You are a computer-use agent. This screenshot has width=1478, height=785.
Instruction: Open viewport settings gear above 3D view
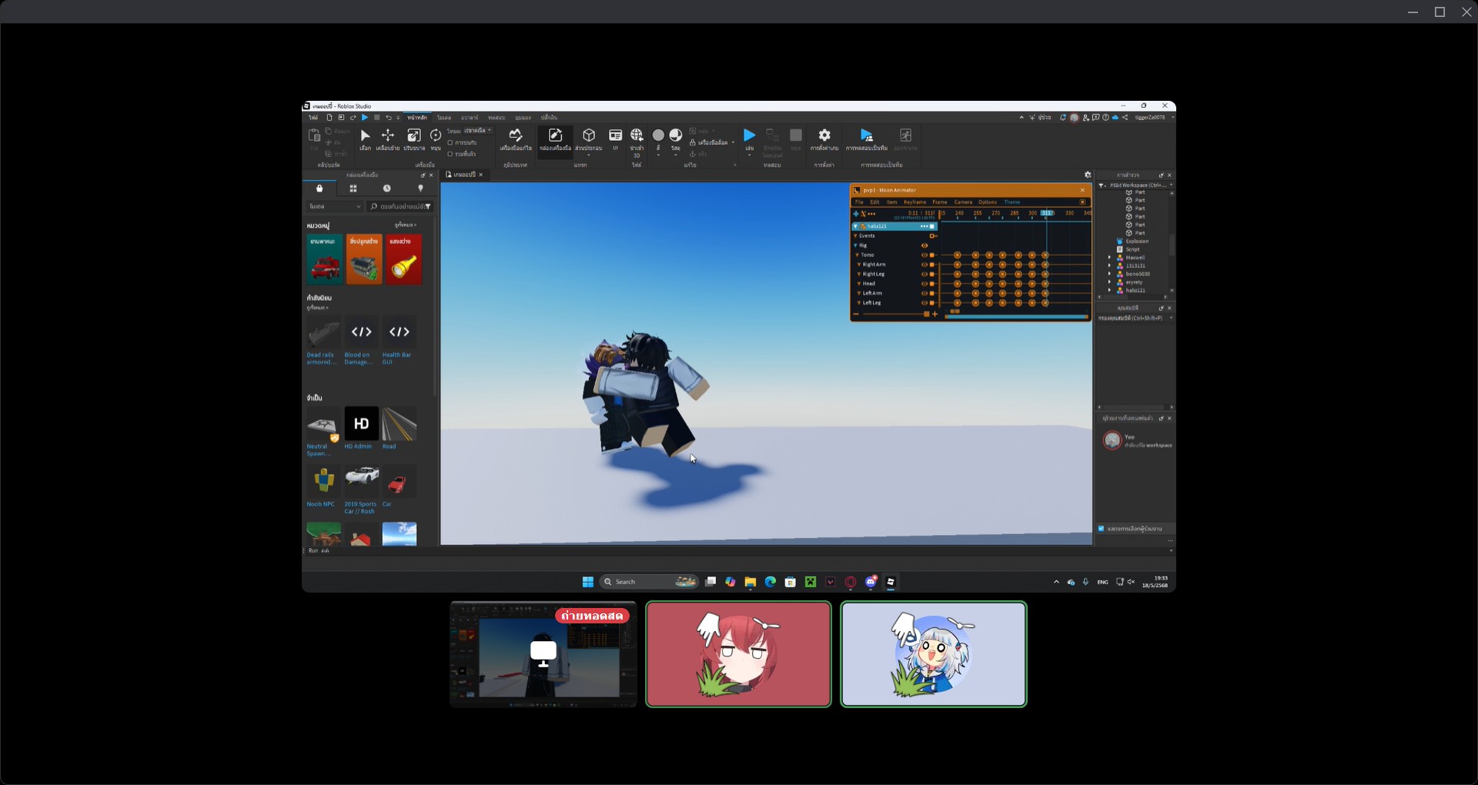1088,175
